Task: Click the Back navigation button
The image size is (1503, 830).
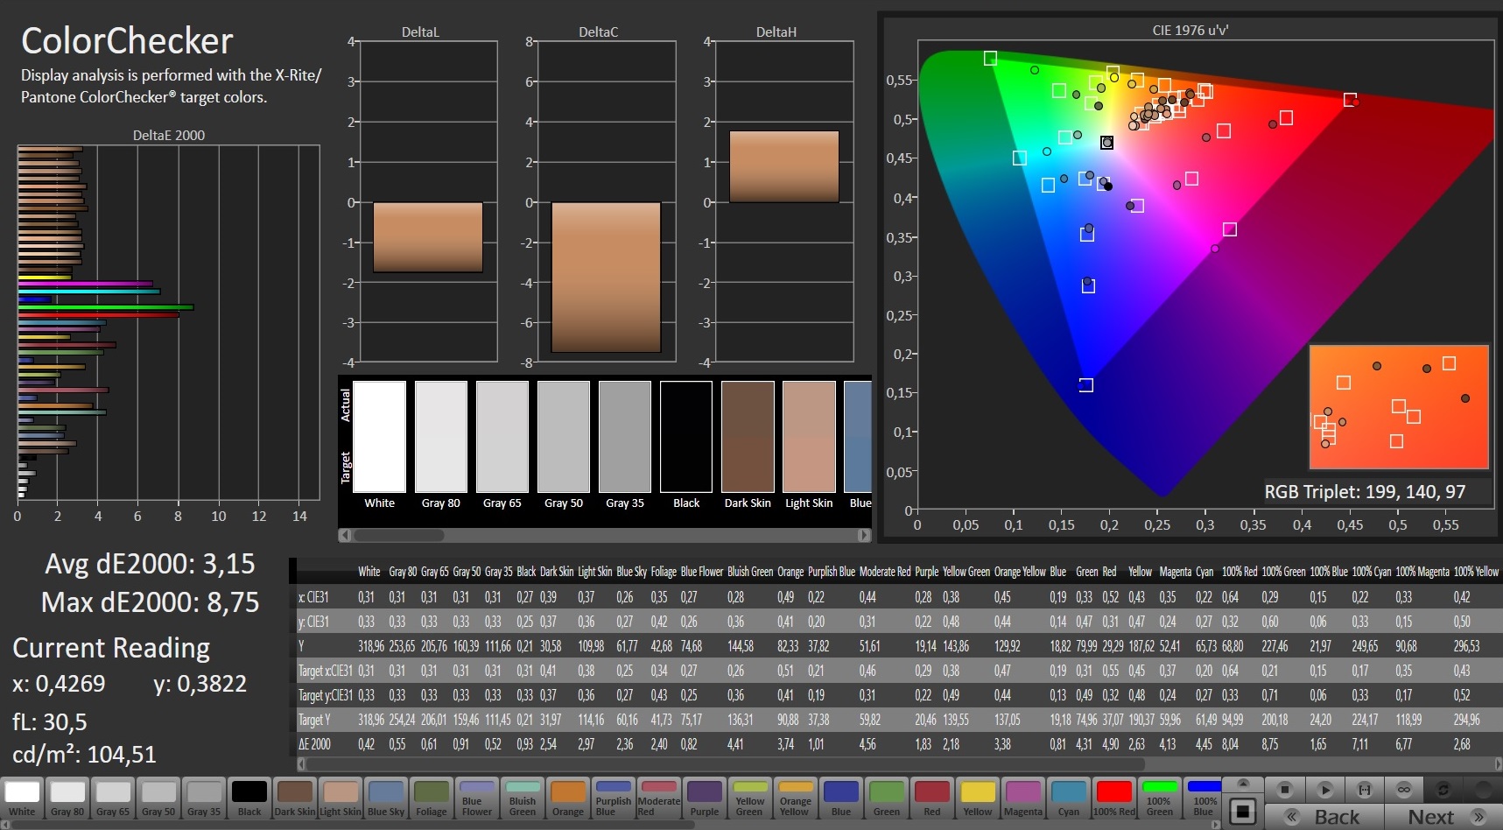Action: [x=1324, y=817]
